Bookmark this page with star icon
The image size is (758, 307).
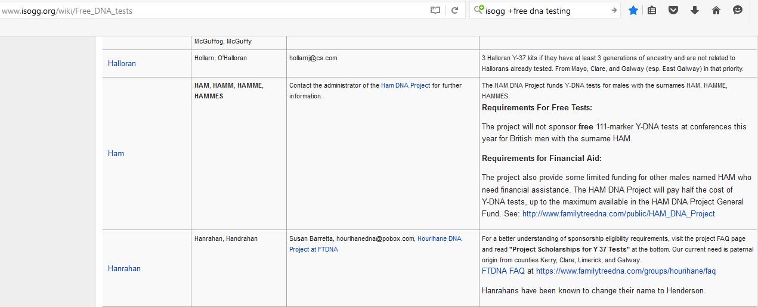(633, 10)
